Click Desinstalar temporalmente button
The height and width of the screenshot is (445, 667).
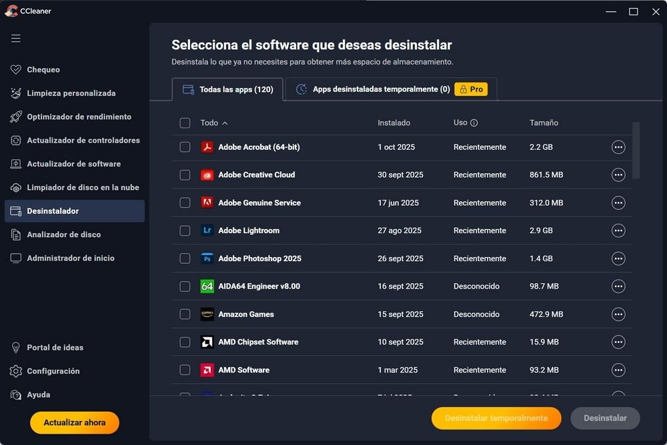click(496, 418)
